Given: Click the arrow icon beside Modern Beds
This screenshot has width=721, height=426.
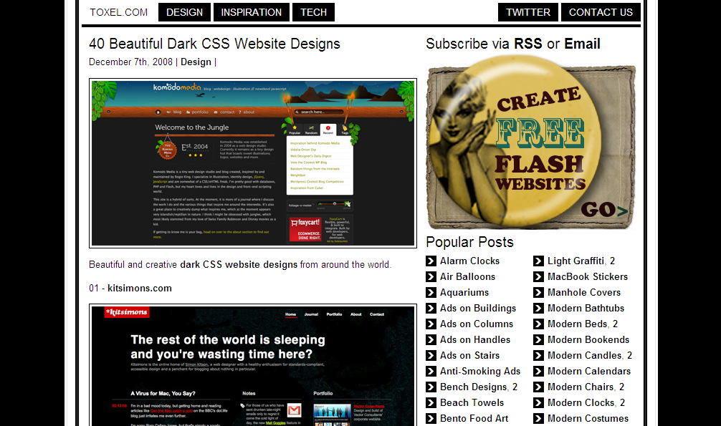Looking at the screenshot, I should click(538, 324).
